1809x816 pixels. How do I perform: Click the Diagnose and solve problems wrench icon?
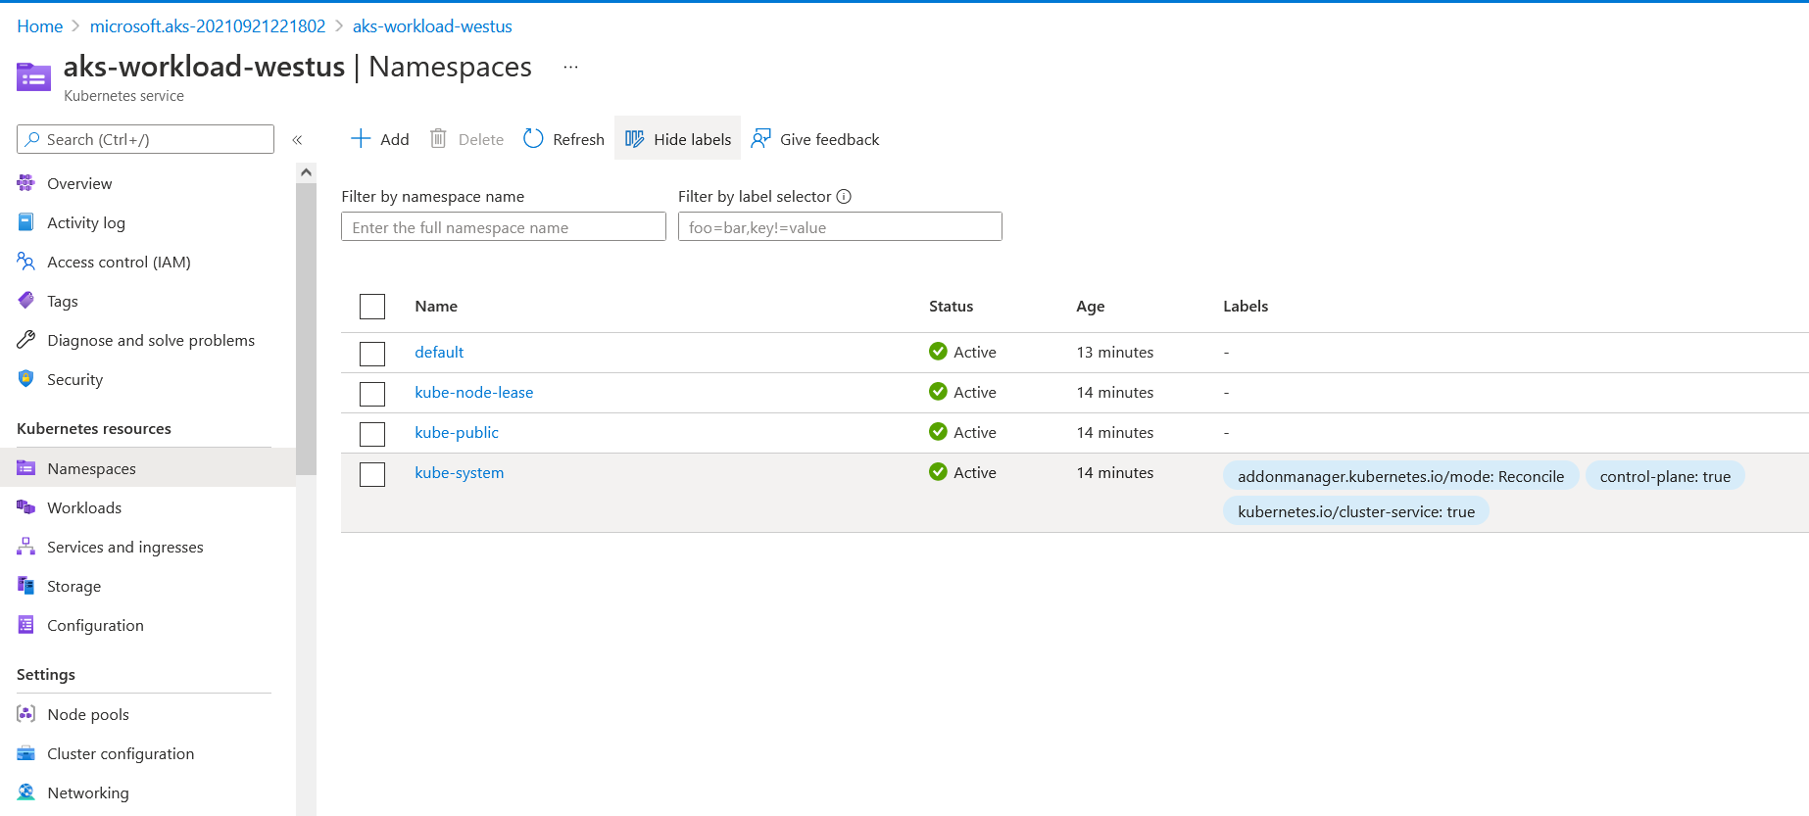pos(26,340)
